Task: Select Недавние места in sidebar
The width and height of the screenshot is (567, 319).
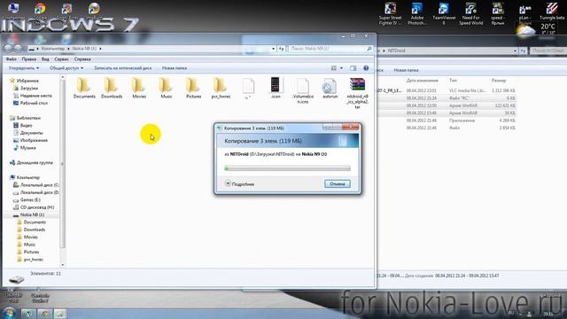Action: point(35,96)
